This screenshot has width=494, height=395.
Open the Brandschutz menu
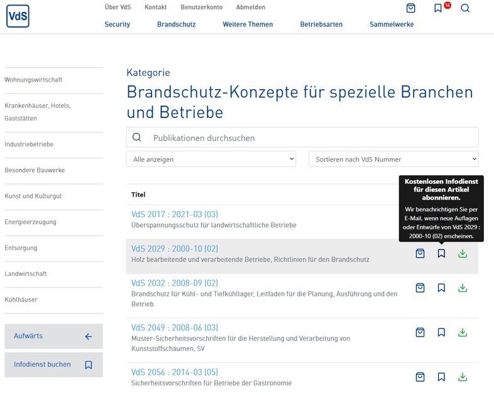[x=176, y=24]
